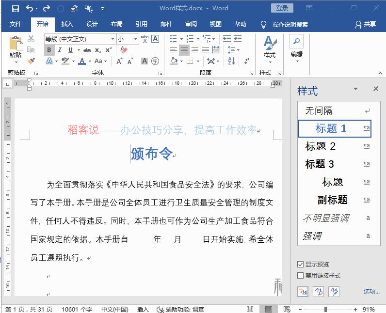The height and width of the screenshot is (313, 386).
Task: Toggle superscript formatting
Action: 108,50
